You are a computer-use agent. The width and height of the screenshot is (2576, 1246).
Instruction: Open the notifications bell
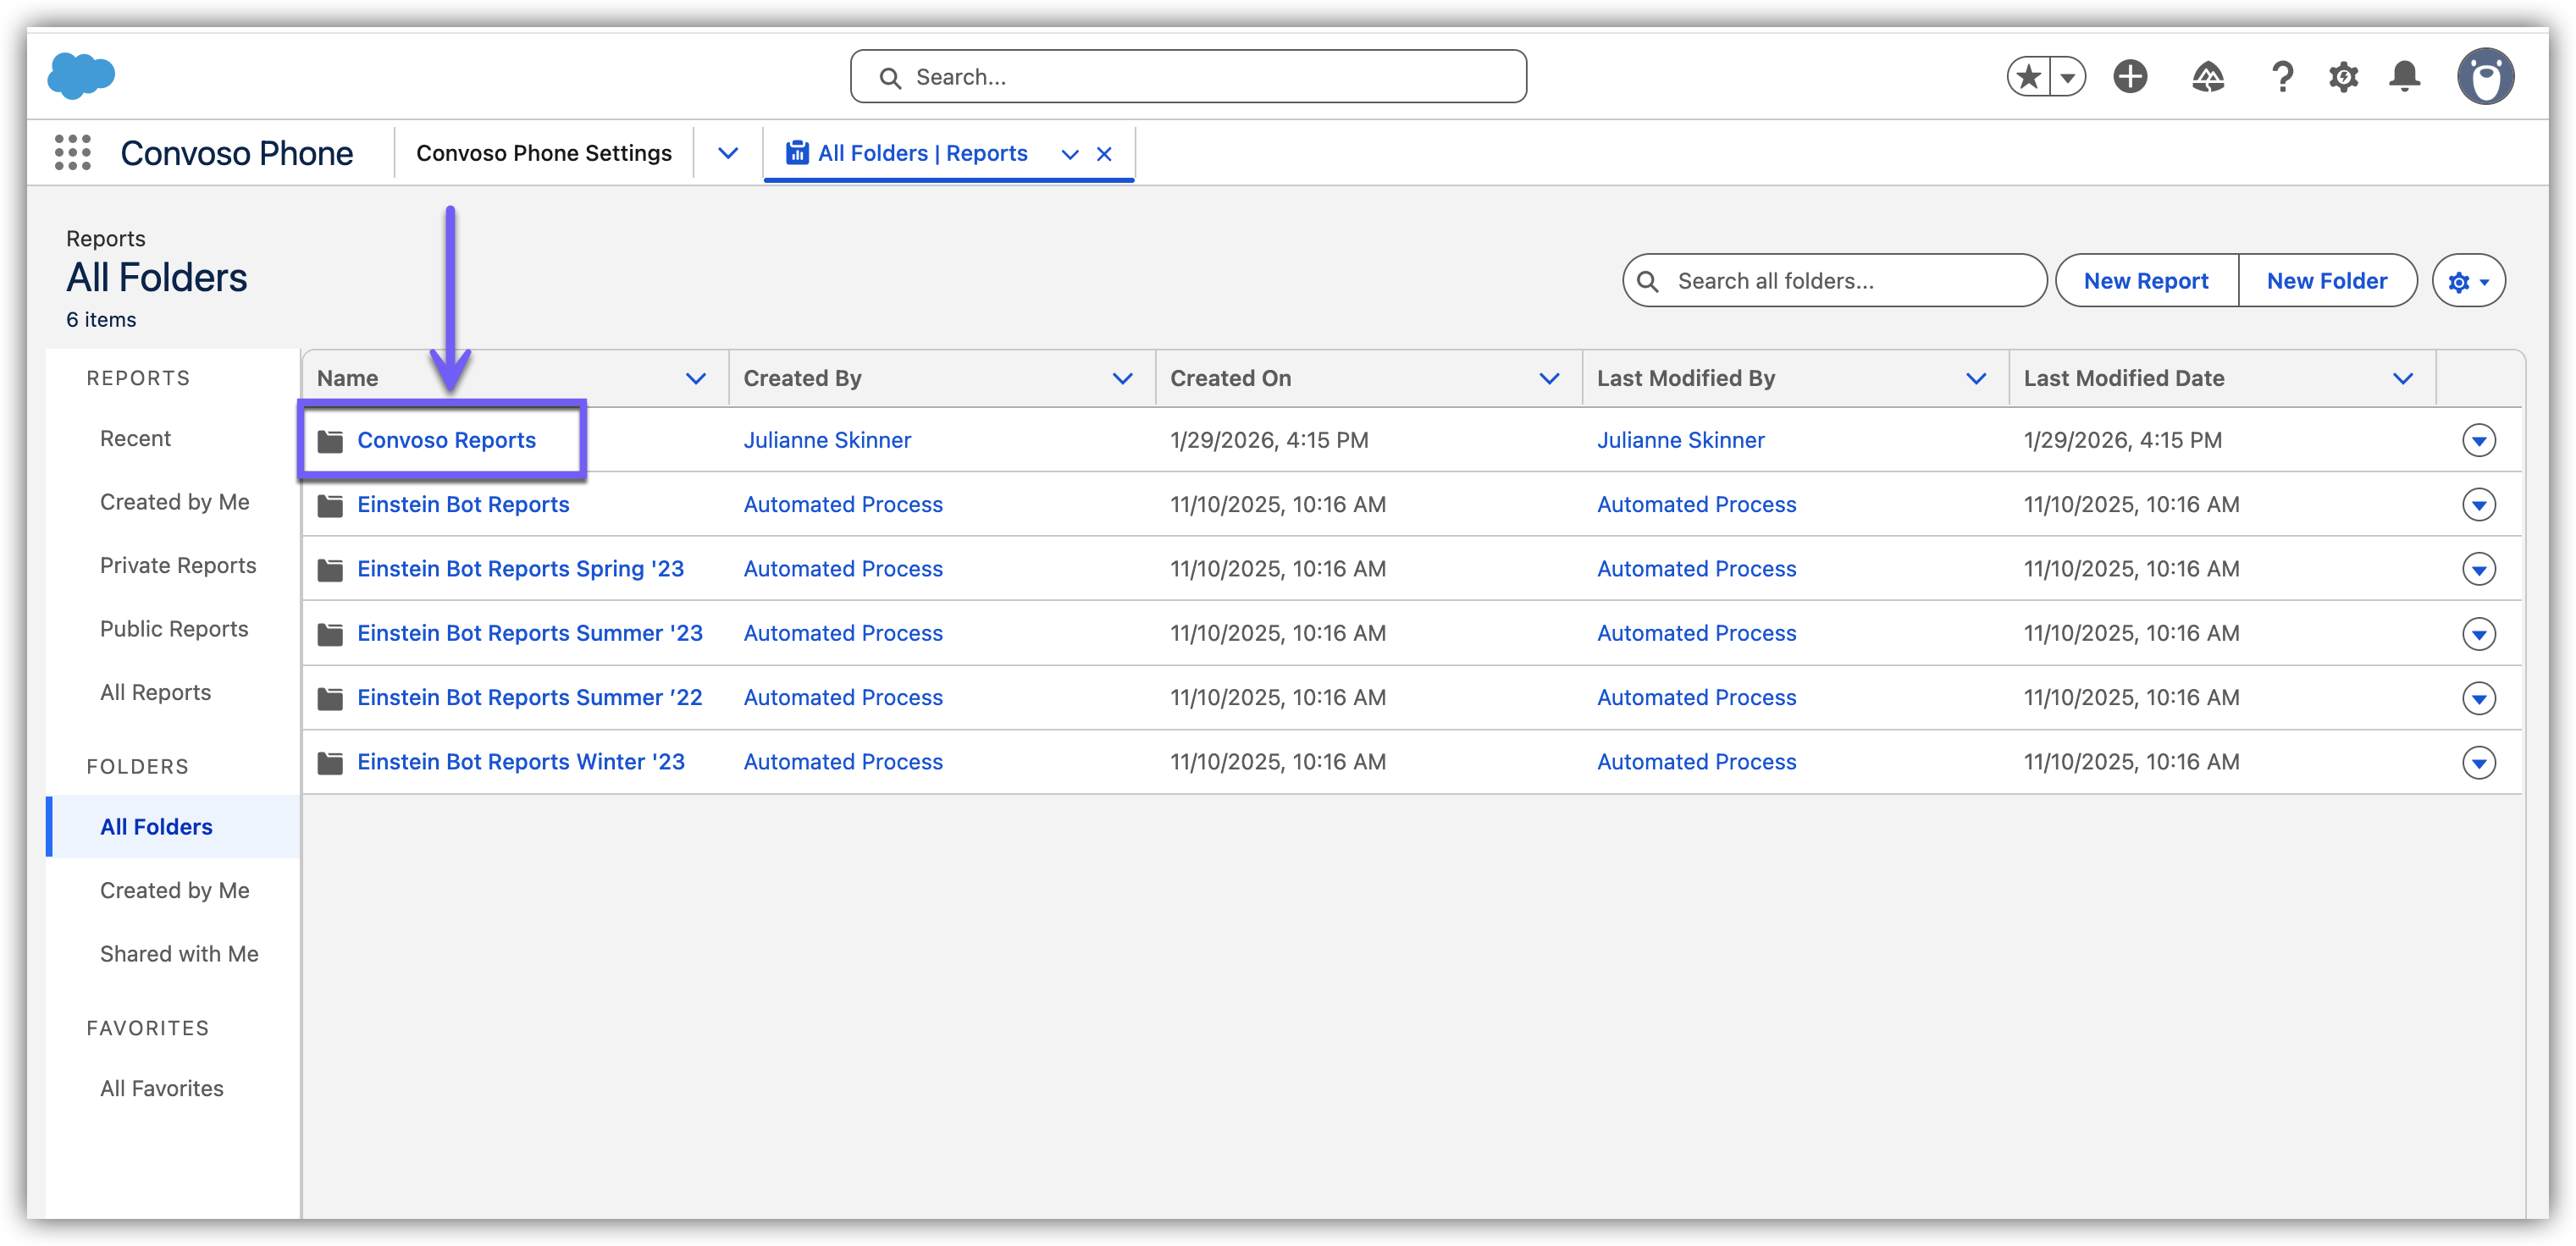pos(2404,77)
